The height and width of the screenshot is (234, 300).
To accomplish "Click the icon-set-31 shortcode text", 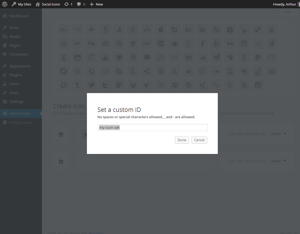I will (x=247, y=161).
